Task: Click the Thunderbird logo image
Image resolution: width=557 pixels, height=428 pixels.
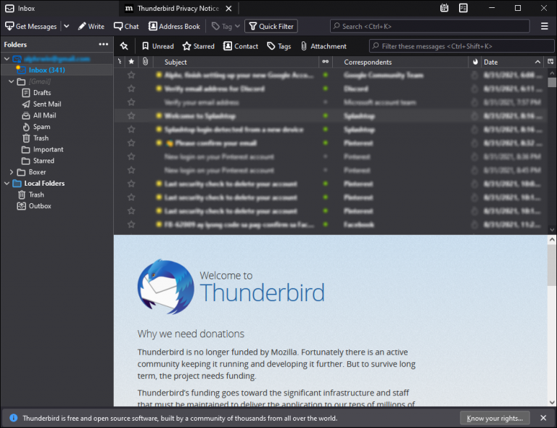Action: tap(165, 287)
